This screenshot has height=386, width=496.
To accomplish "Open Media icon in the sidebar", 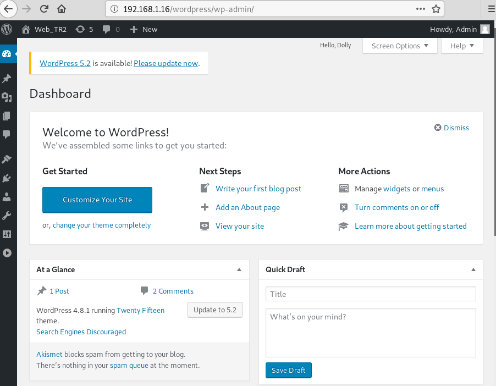I will pos(7,97).
